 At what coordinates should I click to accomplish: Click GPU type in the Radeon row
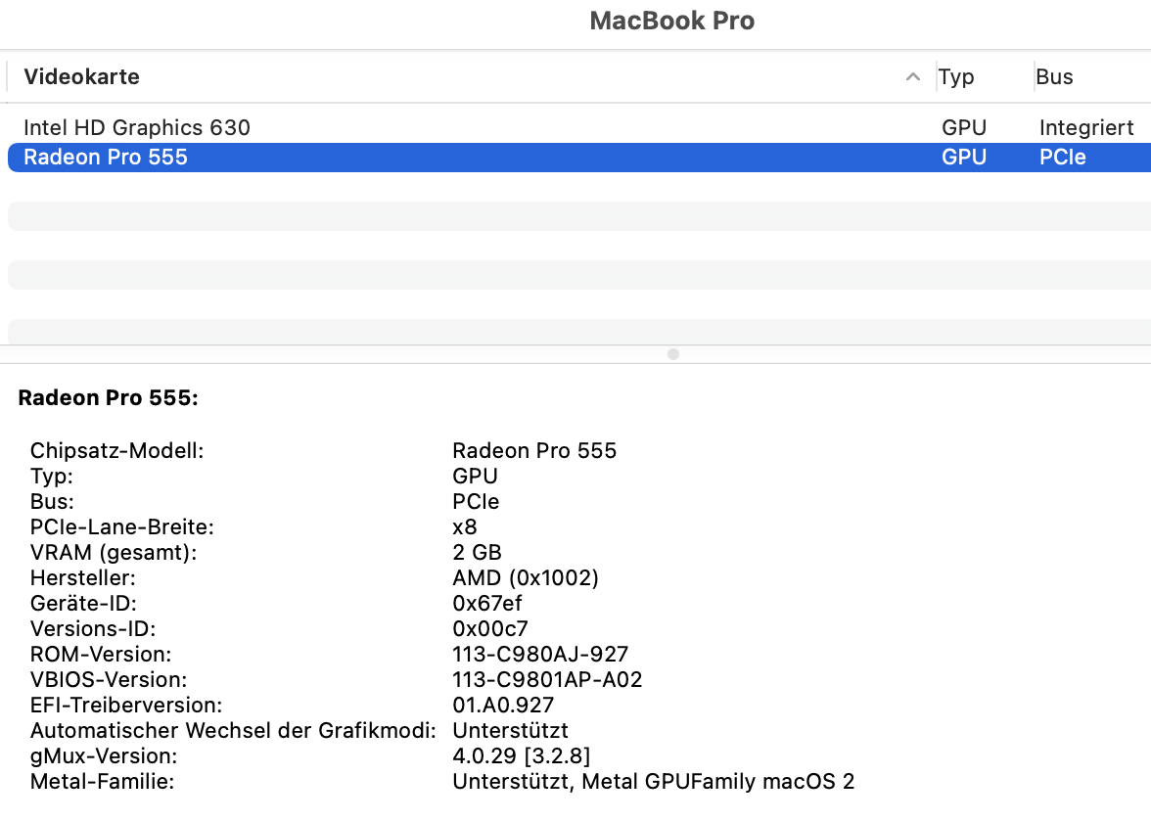(x=964, y=157)
